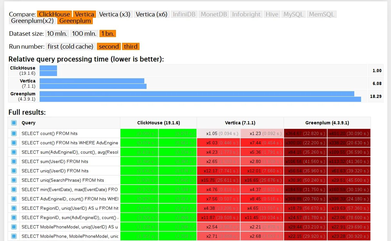The width and height of the screenshot is (391, 241).
Task: Click the 18.29 Greenplum ratio value
Action: click(x=376, y=96)
